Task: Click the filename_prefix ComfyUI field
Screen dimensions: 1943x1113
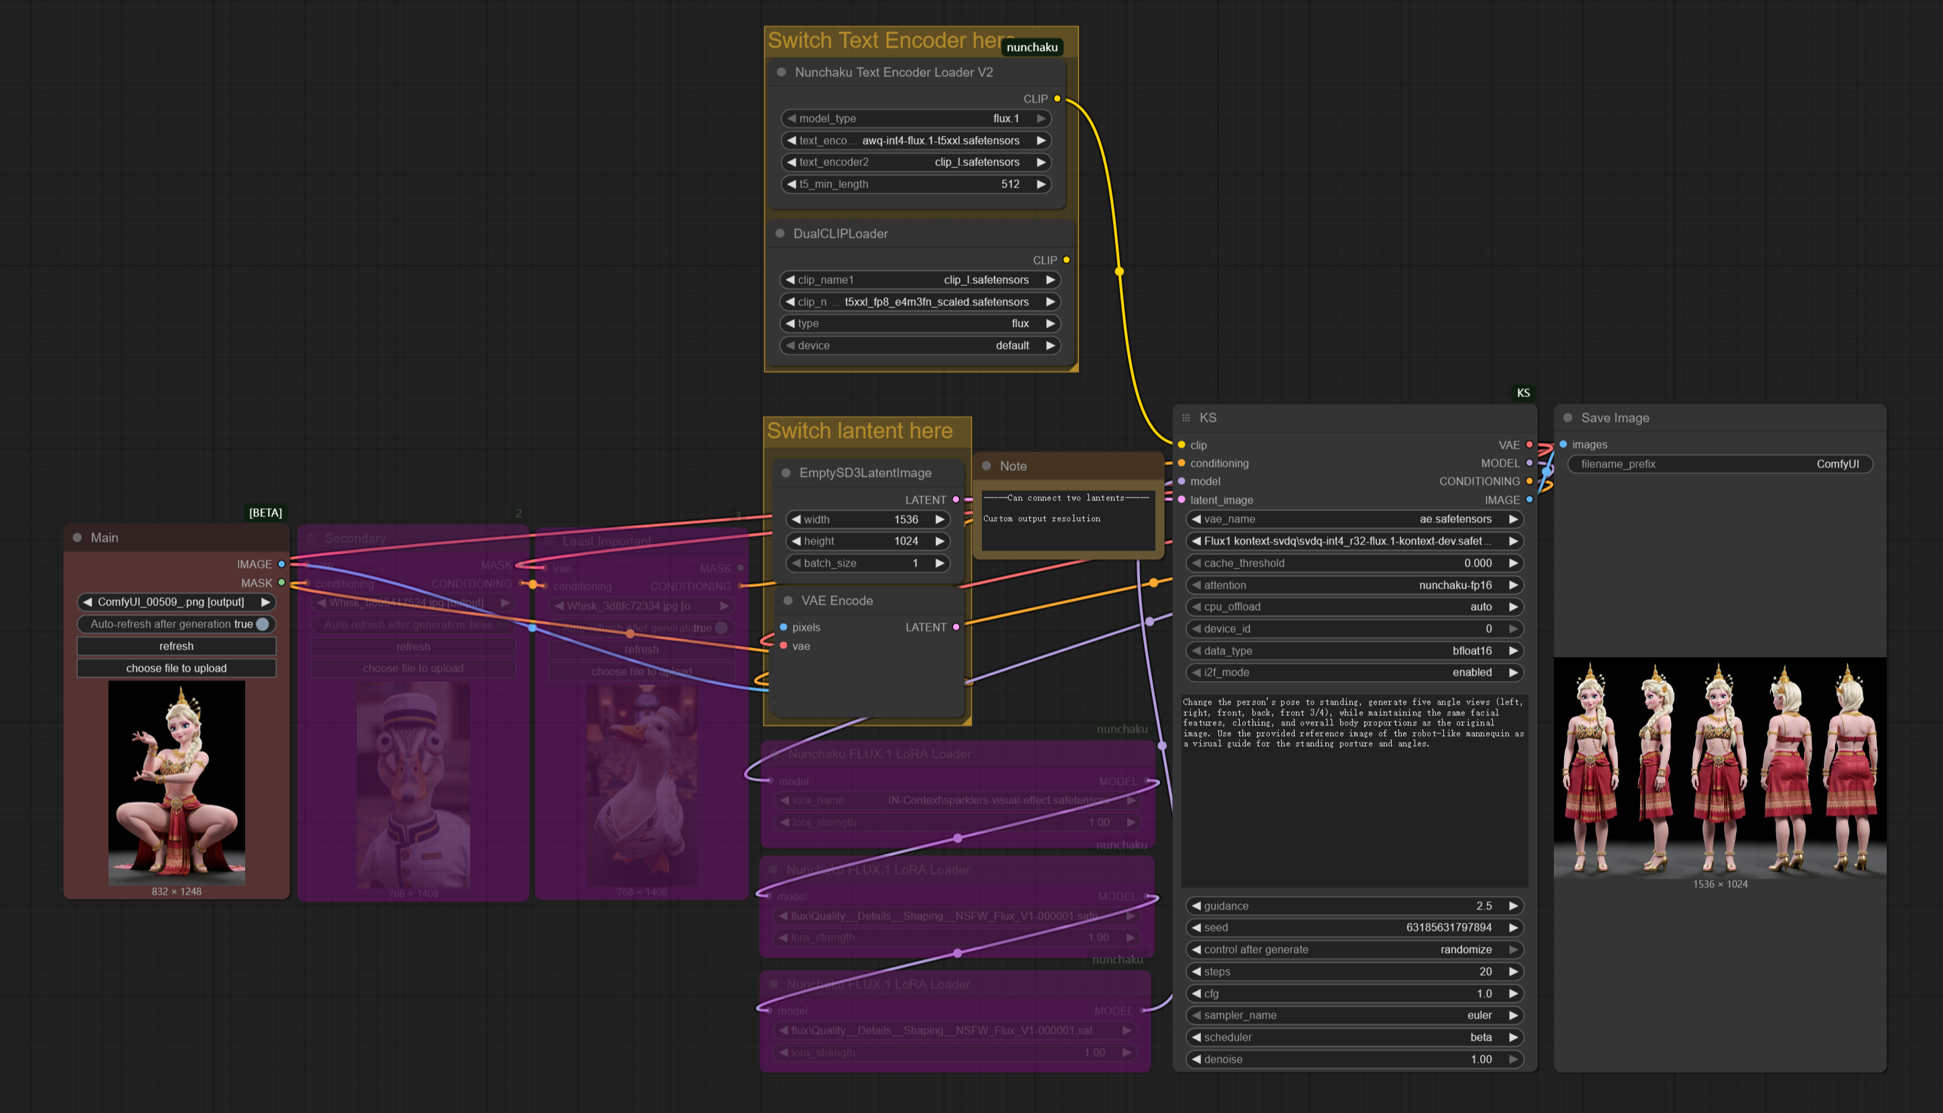Action: click(x=1720, y=464)
